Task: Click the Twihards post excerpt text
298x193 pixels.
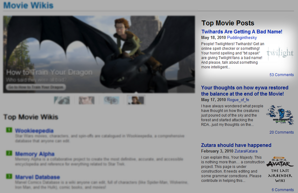Action: tap(233, 55)
